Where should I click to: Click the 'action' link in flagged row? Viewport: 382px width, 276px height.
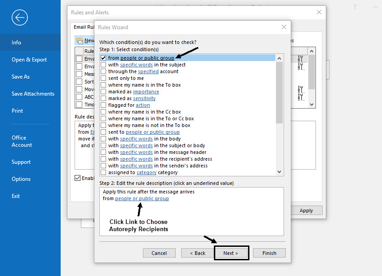[143, 105]
